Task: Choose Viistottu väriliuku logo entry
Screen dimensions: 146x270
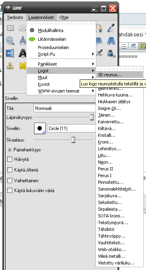Action: (x=120, y=263)
